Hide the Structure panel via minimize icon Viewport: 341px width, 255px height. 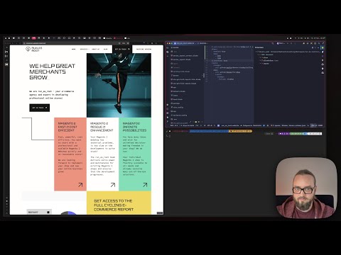click(x=318, y=47)
